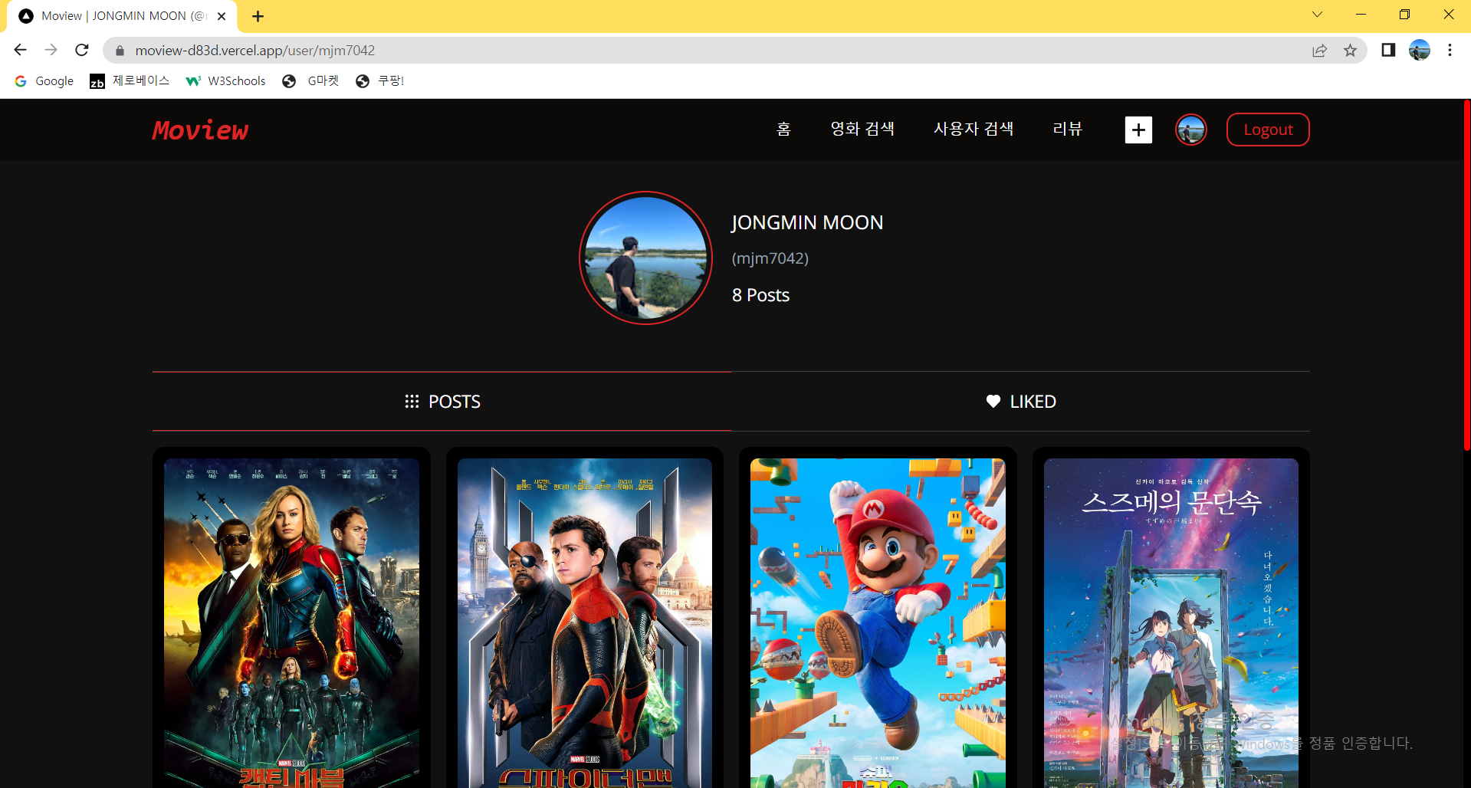
Task: Go back in browser history
Action: pos(21,50)
